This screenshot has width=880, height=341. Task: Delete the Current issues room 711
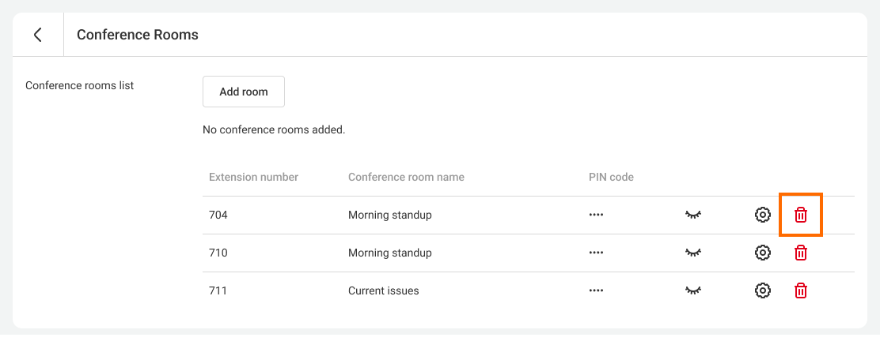coord(801,290)
